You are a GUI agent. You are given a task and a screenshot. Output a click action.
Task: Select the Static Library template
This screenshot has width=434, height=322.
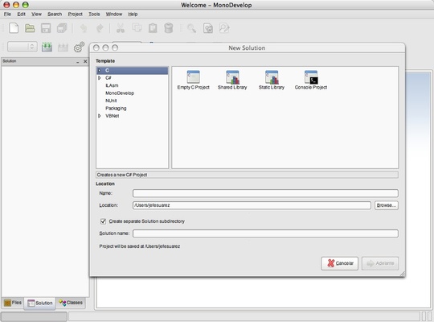click(272, 80)
